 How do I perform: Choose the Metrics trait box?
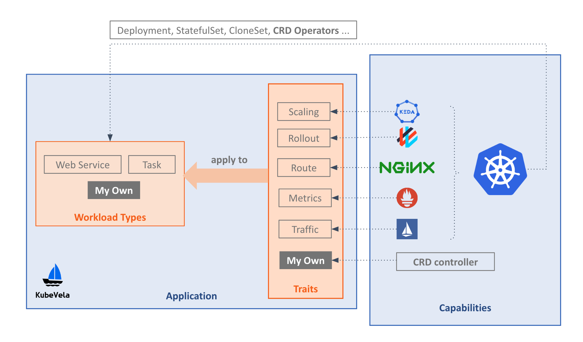(305, 198)
